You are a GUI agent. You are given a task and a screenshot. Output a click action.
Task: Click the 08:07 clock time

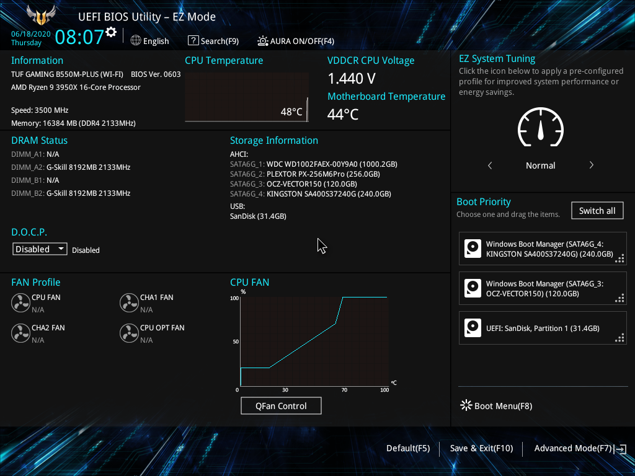coord(80,37)
